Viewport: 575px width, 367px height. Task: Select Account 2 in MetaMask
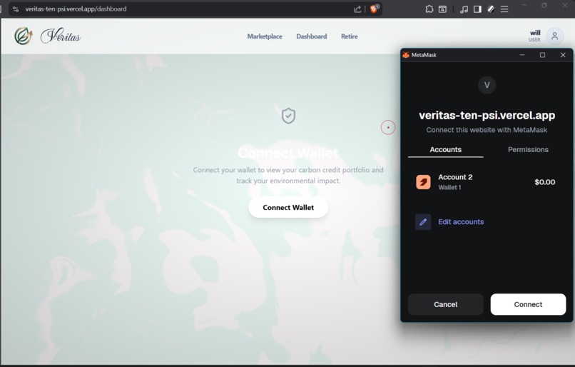point(487,182)
